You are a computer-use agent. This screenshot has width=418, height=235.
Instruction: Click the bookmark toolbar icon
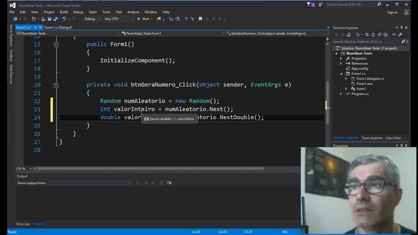(x=201, y=19)
